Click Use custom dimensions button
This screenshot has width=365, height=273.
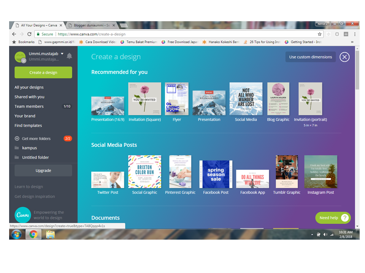pyautogui.click(x=311, y=57)
